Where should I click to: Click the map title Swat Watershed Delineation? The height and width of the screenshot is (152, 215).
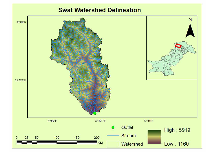click(x=99, y=10)
